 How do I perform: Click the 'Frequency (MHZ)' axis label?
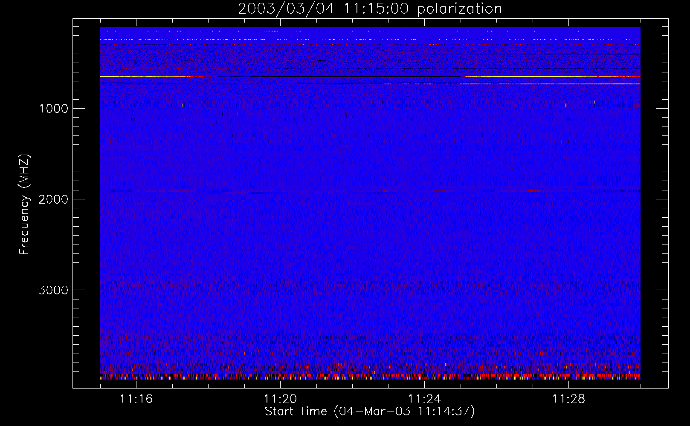(x=25, y=204)
